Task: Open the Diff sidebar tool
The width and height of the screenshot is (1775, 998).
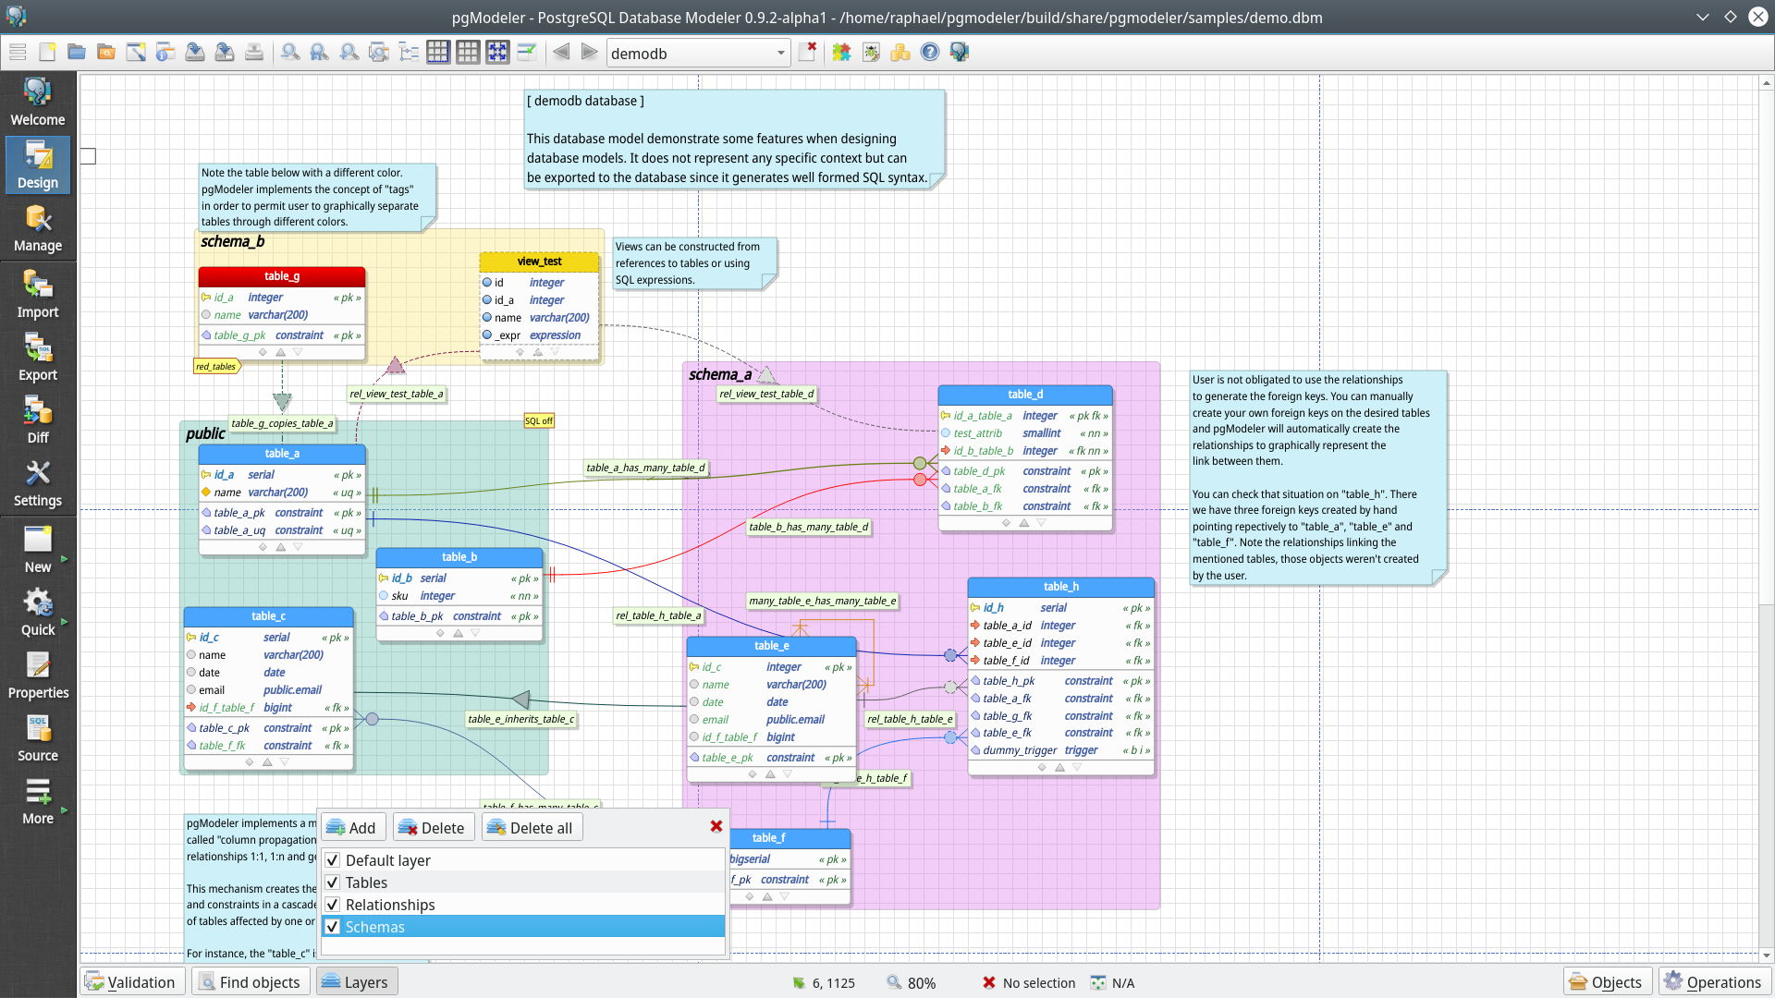Action: 38,420
